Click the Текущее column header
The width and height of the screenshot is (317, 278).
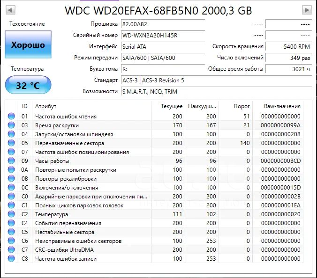pyautogui.click(x=168, y=106)
